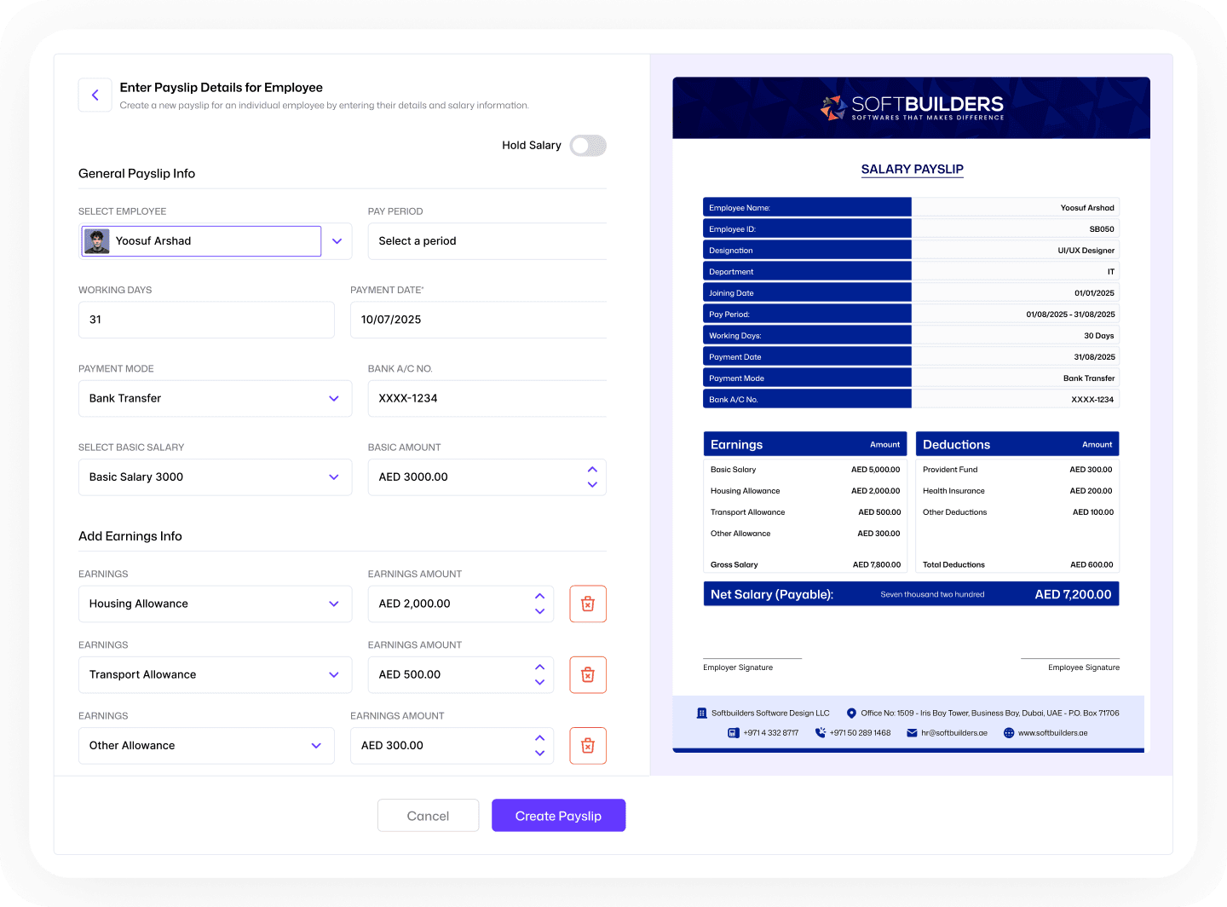Expand the Select Employee dropdown

click(337, 241)
